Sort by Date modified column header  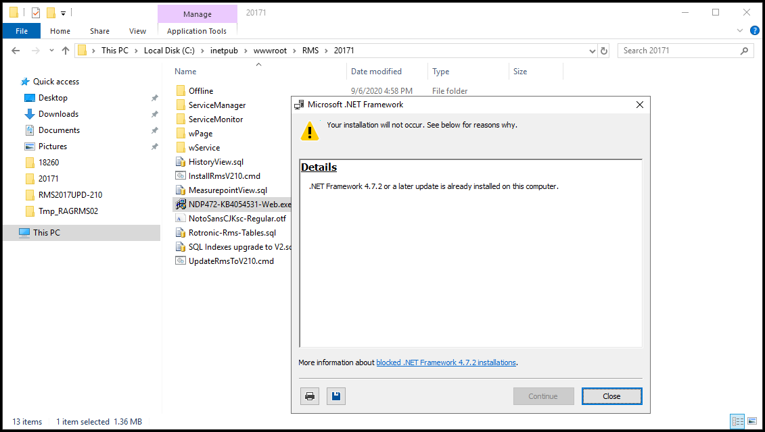[376, 72]
